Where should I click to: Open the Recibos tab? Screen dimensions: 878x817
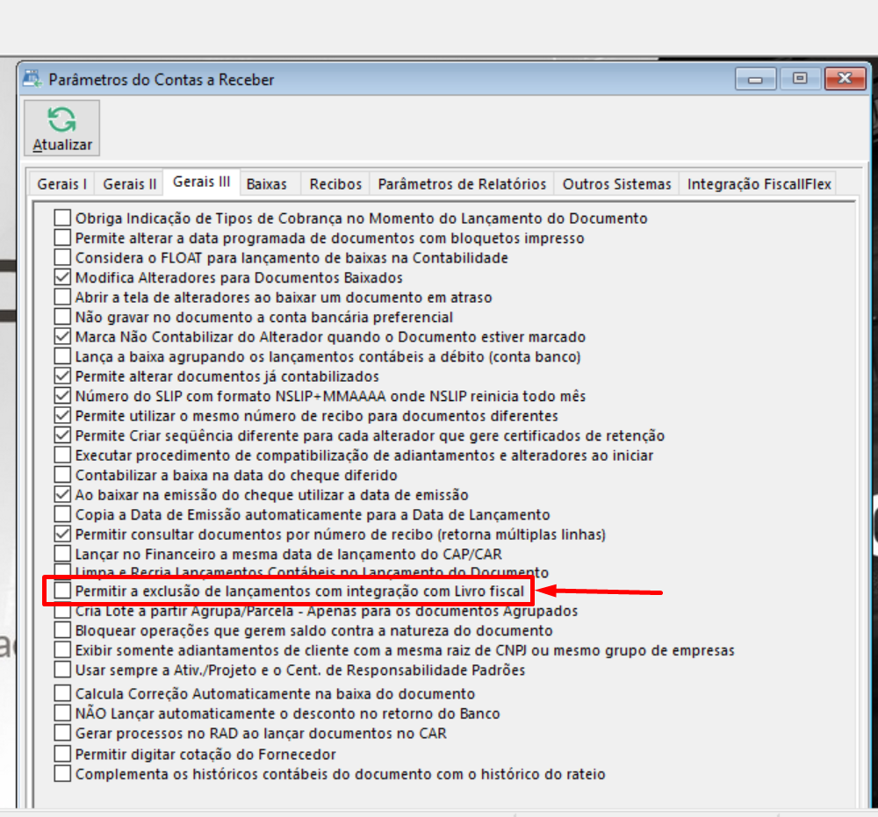point(336,184)
